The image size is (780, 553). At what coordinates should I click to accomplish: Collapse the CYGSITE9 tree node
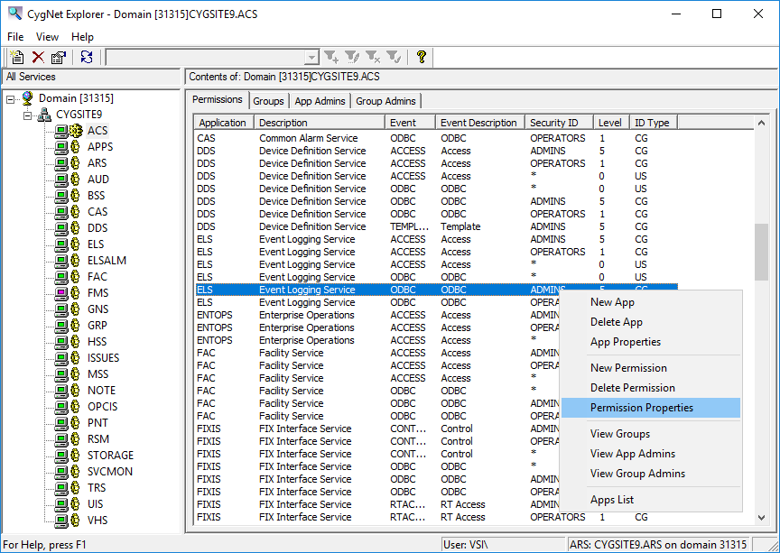tap(27, 115)
